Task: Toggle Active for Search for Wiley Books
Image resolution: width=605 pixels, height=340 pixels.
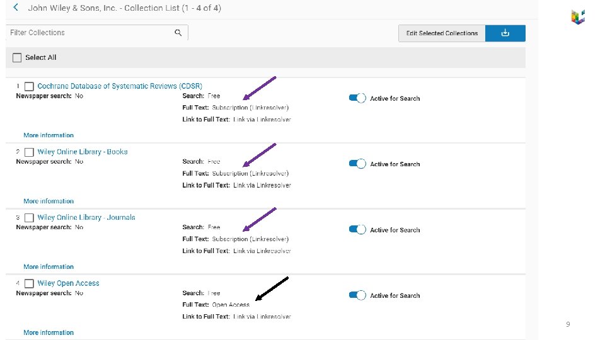Action: pyautogui.click(x=357, y=164)
